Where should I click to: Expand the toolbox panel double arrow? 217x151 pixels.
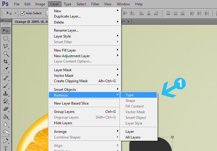click(x=2, y=21)
